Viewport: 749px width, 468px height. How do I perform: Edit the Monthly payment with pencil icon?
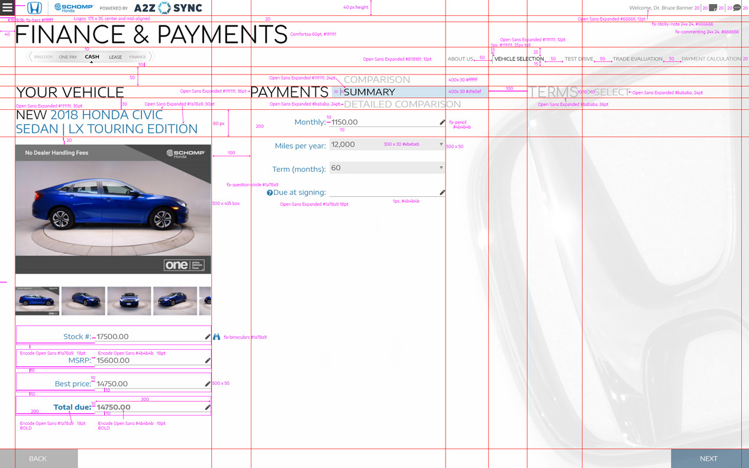coord(442,122)
